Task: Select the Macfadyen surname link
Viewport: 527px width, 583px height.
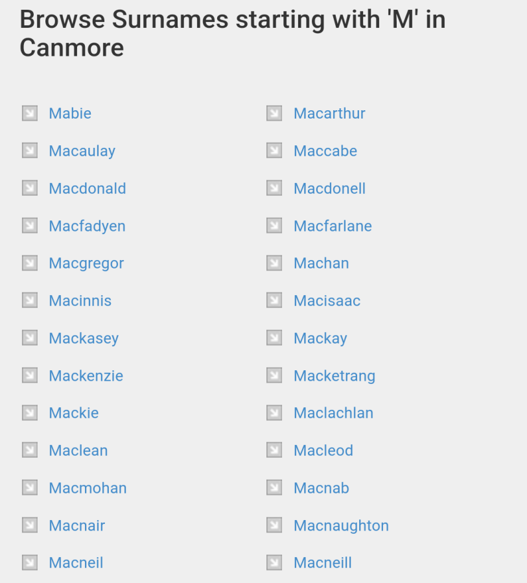Action: pyautogui.click(x=87, y=226)
